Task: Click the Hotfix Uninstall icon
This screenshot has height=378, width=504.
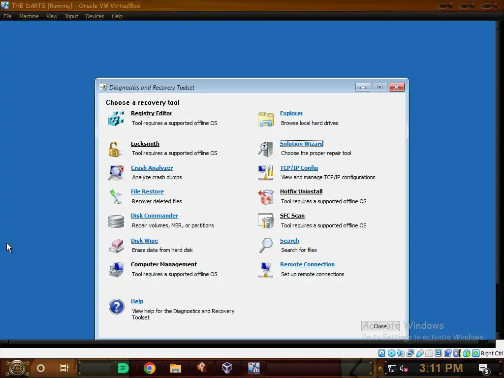Action: (x=265, y=197)
